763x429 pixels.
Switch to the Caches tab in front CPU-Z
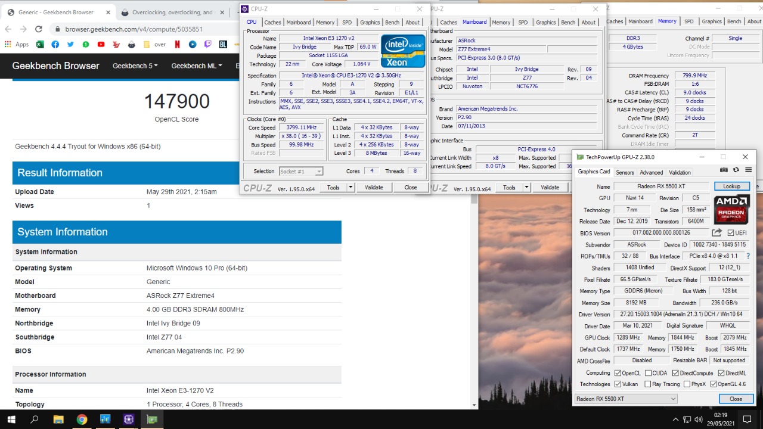pos(273,22)
